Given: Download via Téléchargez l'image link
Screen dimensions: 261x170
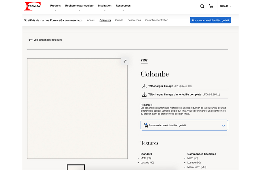Looking at the screenshot, I should 161,86.
